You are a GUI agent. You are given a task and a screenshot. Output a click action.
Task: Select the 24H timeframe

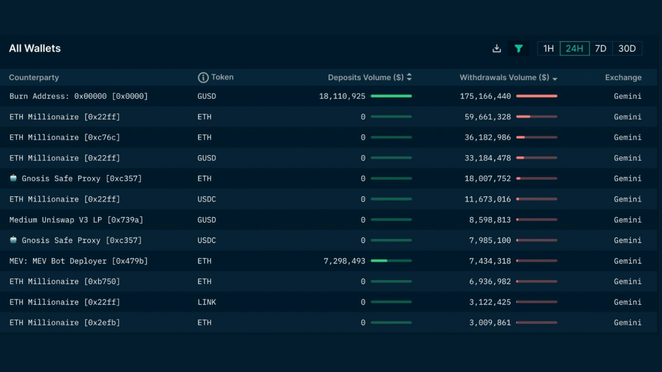(575, 48)
